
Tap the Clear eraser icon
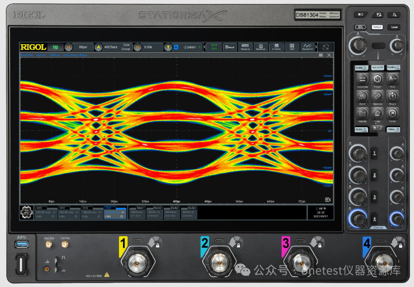tap(377, 114)
